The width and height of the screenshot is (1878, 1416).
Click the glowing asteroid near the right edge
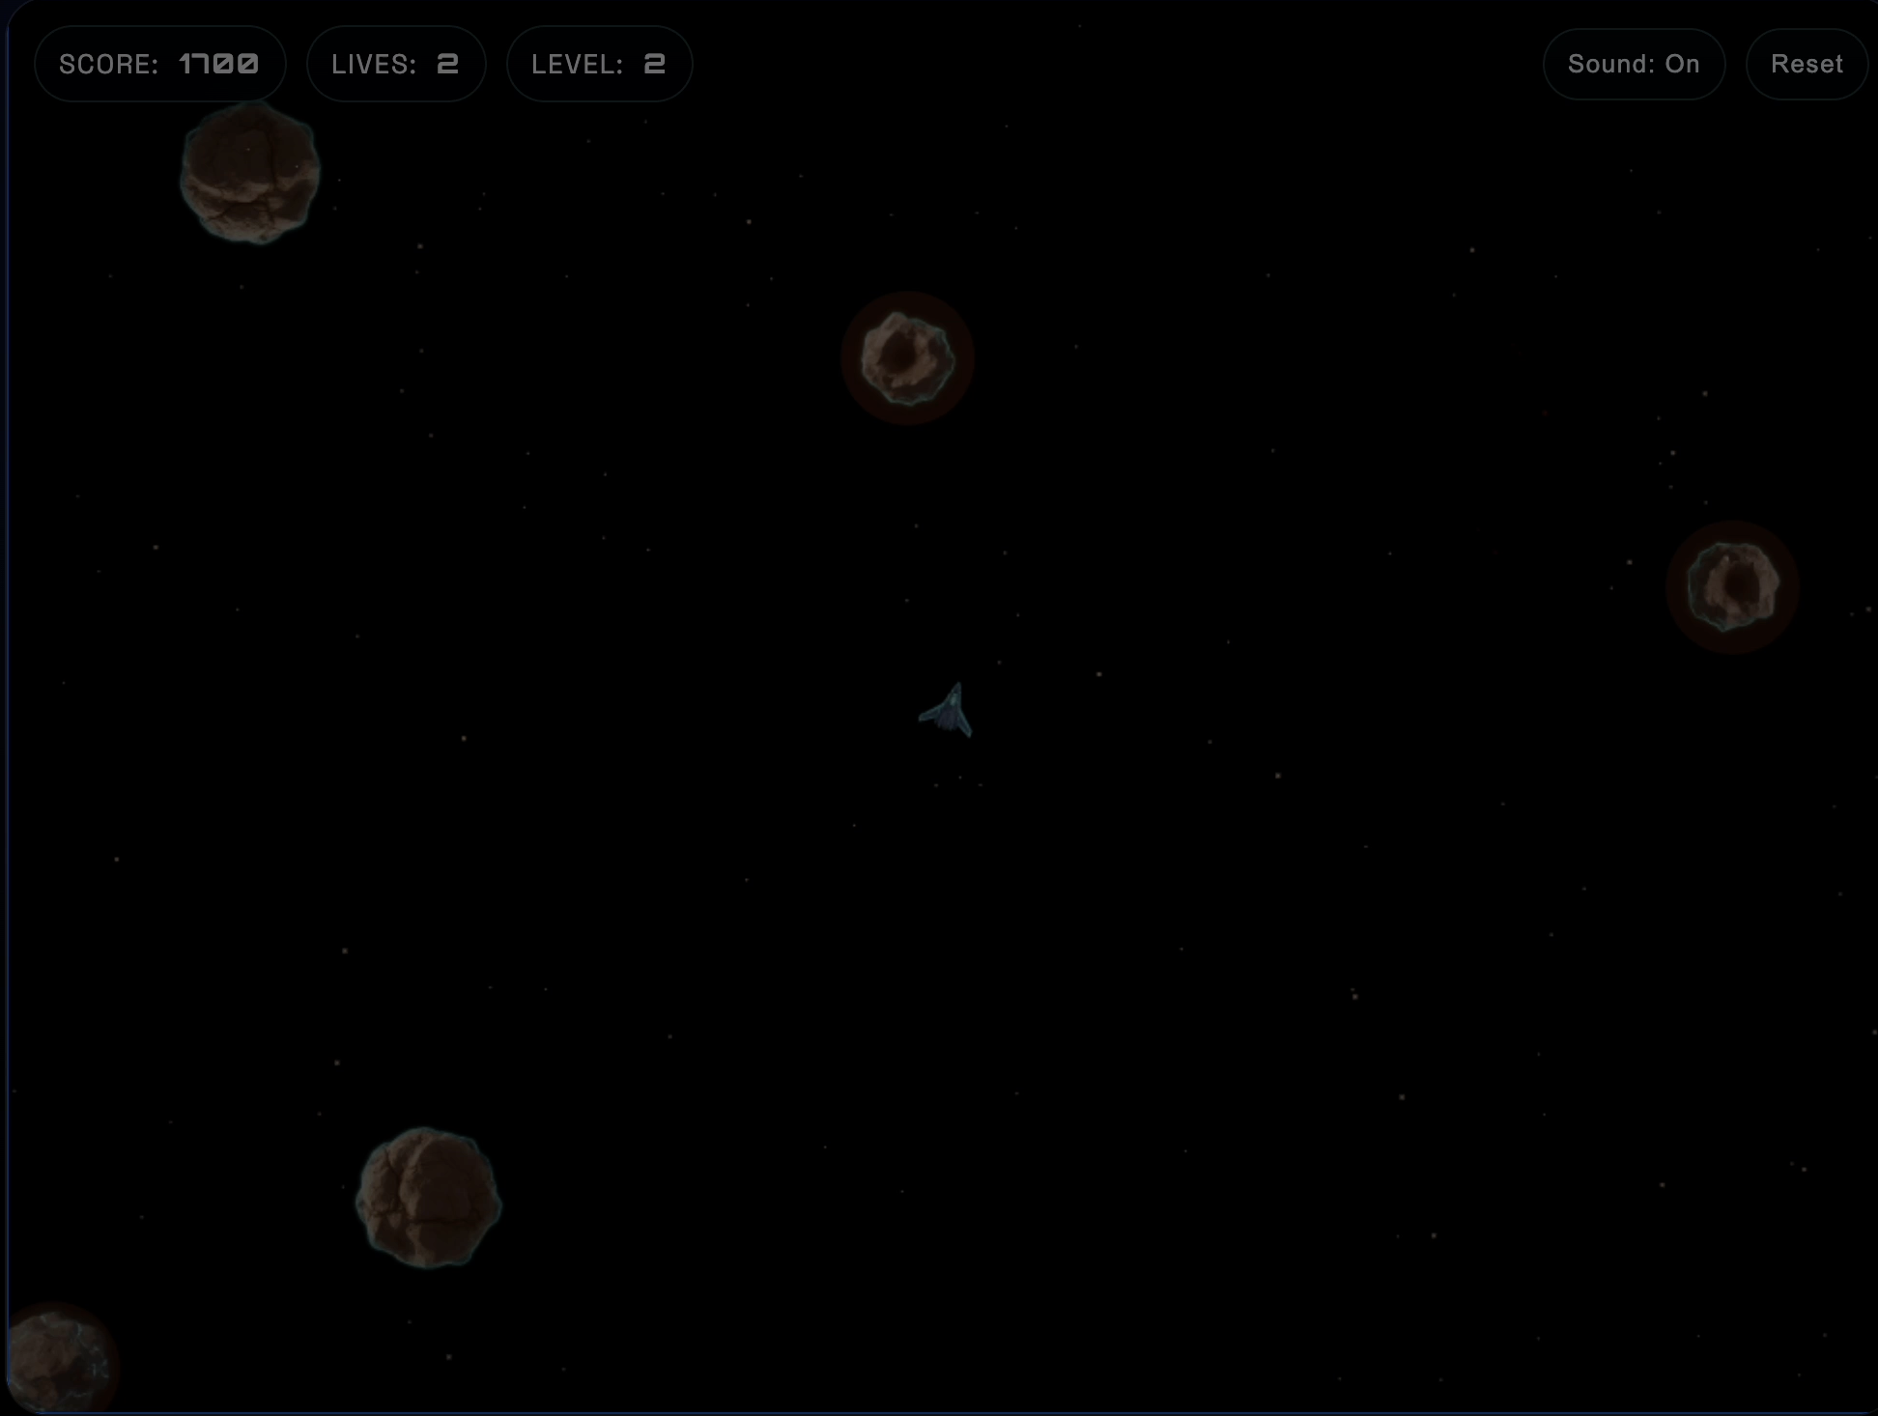pyautogui.click(x=1732, y=586)
